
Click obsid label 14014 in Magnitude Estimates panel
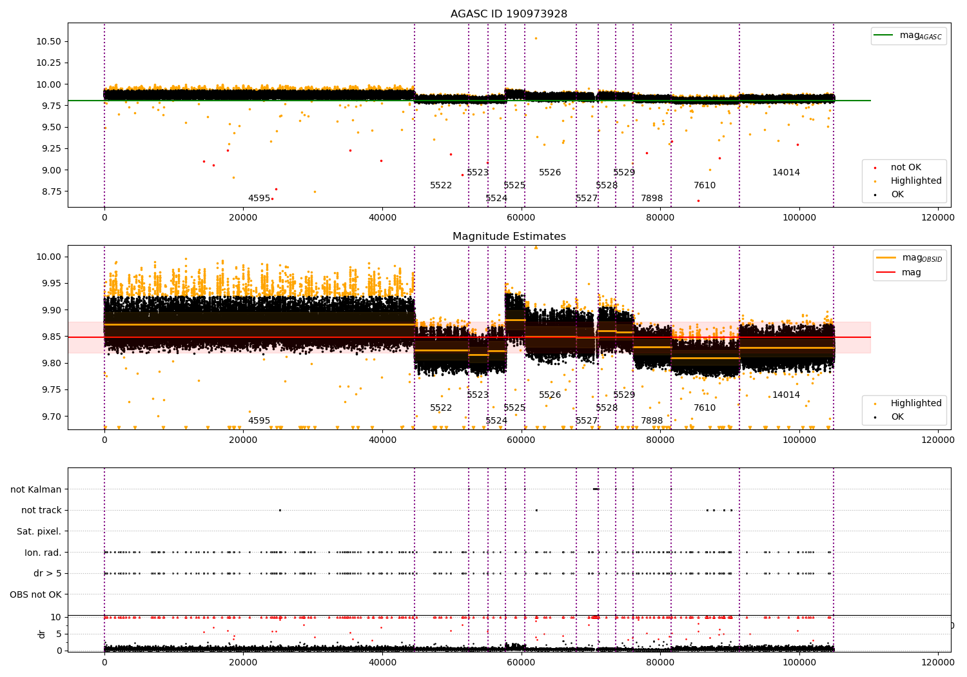(x=786, y=395)
